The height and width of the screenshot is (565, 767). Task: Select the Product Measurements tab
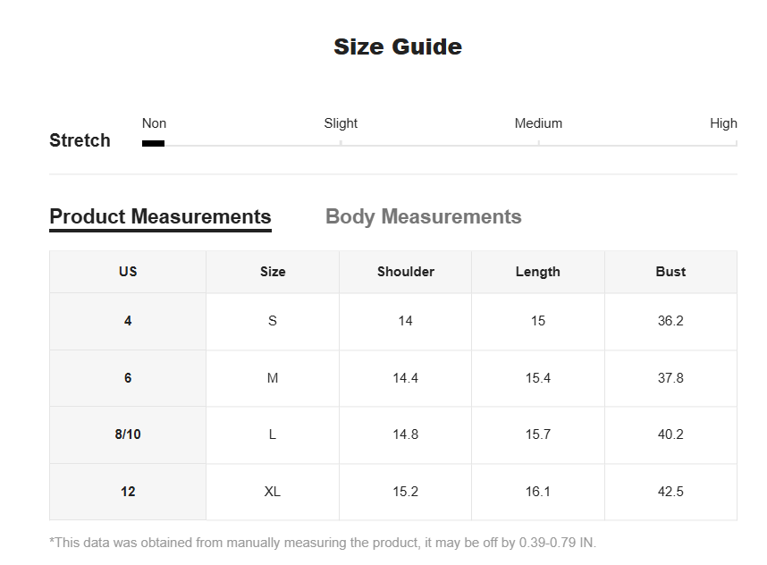click(160, 216)
